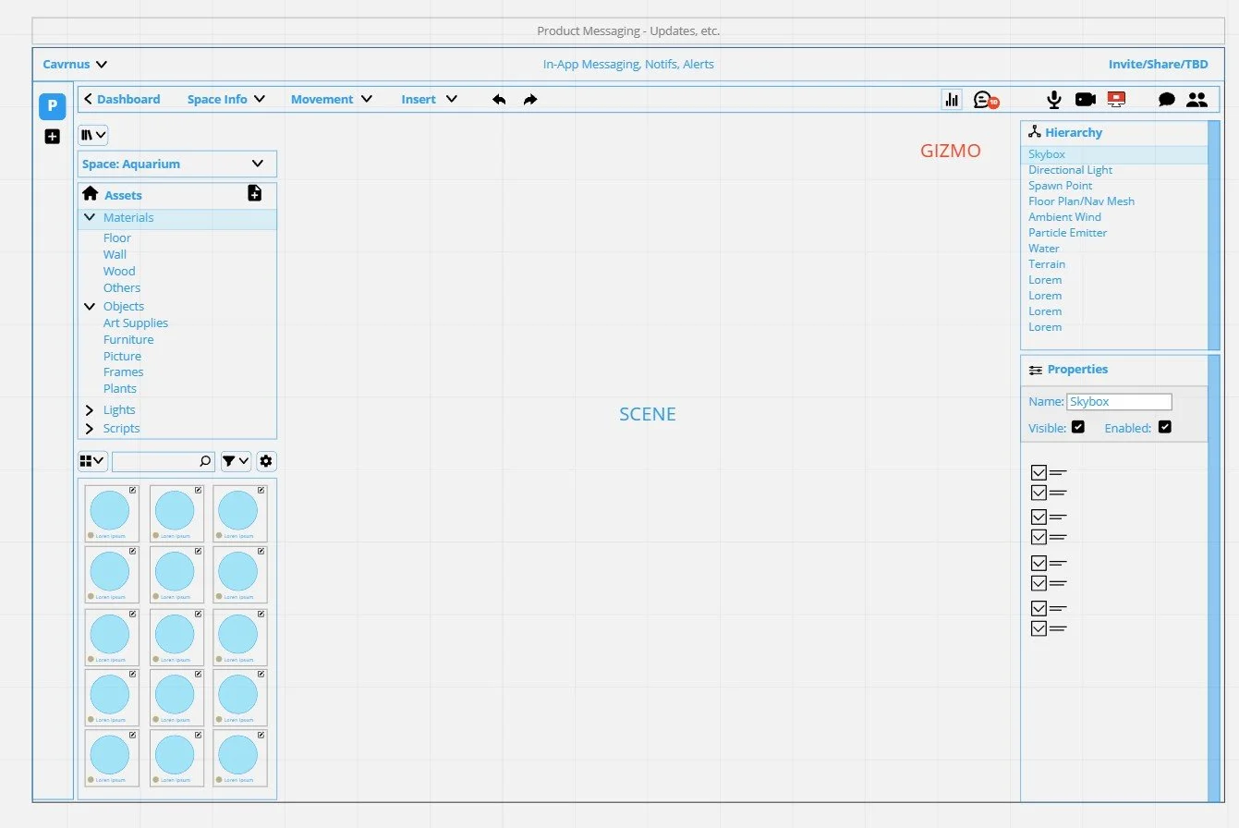
Task: Select the Picture category
Action: click(x=123, y=357)
